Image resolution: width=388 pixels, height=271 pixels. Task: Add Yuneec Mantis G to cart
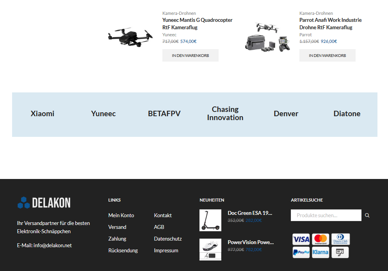[x=190, y=55]
